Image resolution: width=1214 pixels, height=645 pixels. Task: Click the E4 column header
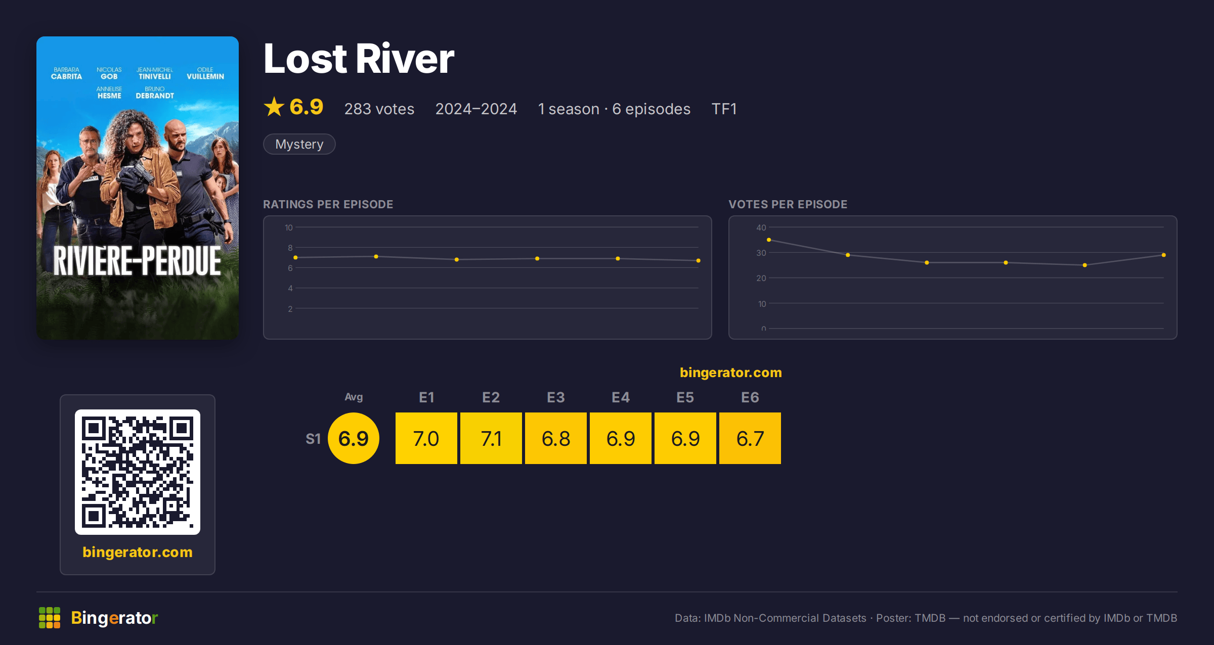[x=621, y=397]
